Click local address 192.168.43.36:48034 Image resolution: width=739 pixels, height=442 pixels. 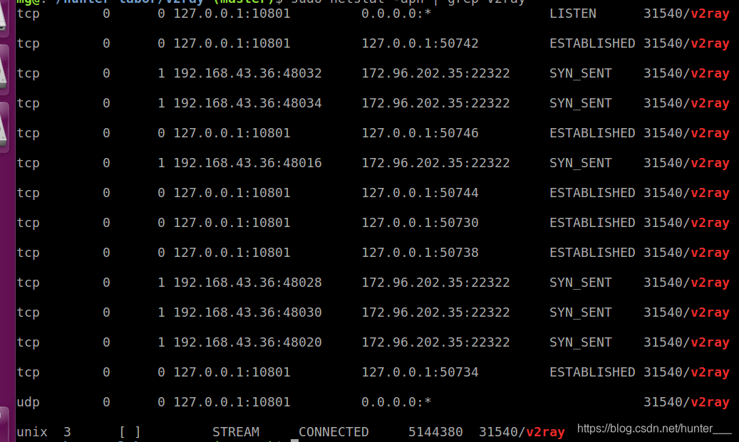tap(247, 103)
